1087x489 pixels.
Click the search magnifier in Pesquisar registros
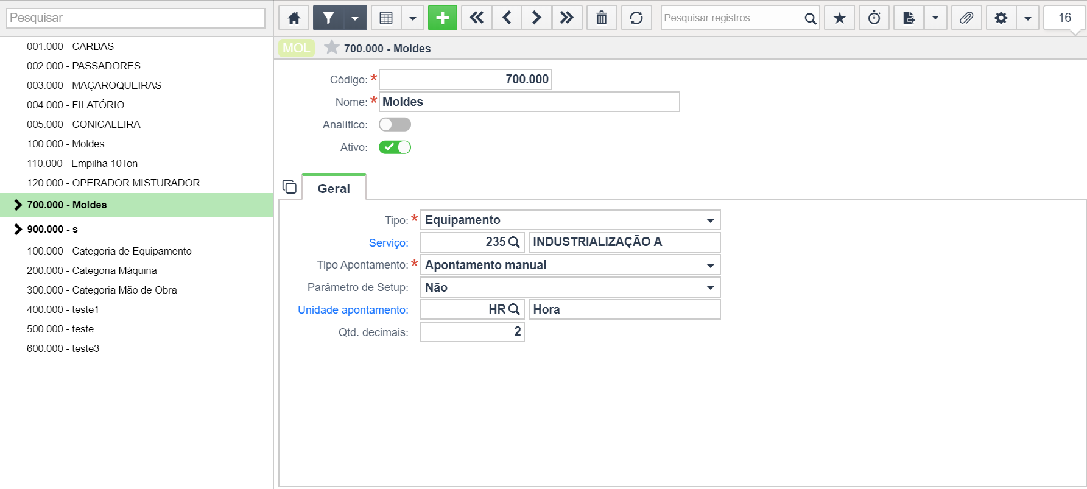point(810,18)
